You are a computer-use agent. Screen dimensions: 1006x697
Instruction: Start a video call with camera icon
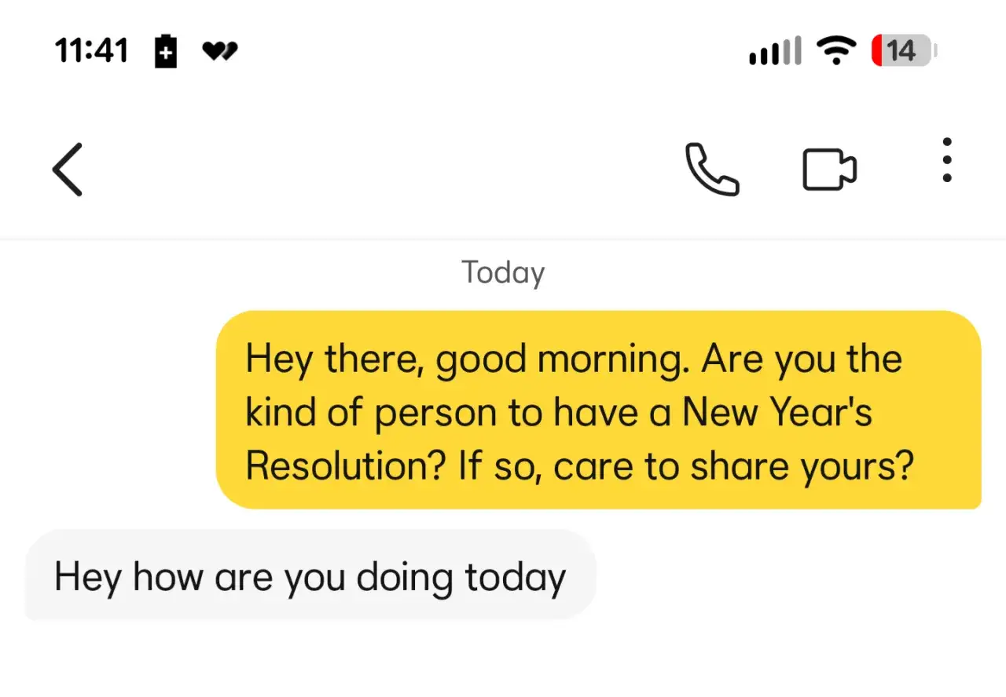click(x=829, y=170)
